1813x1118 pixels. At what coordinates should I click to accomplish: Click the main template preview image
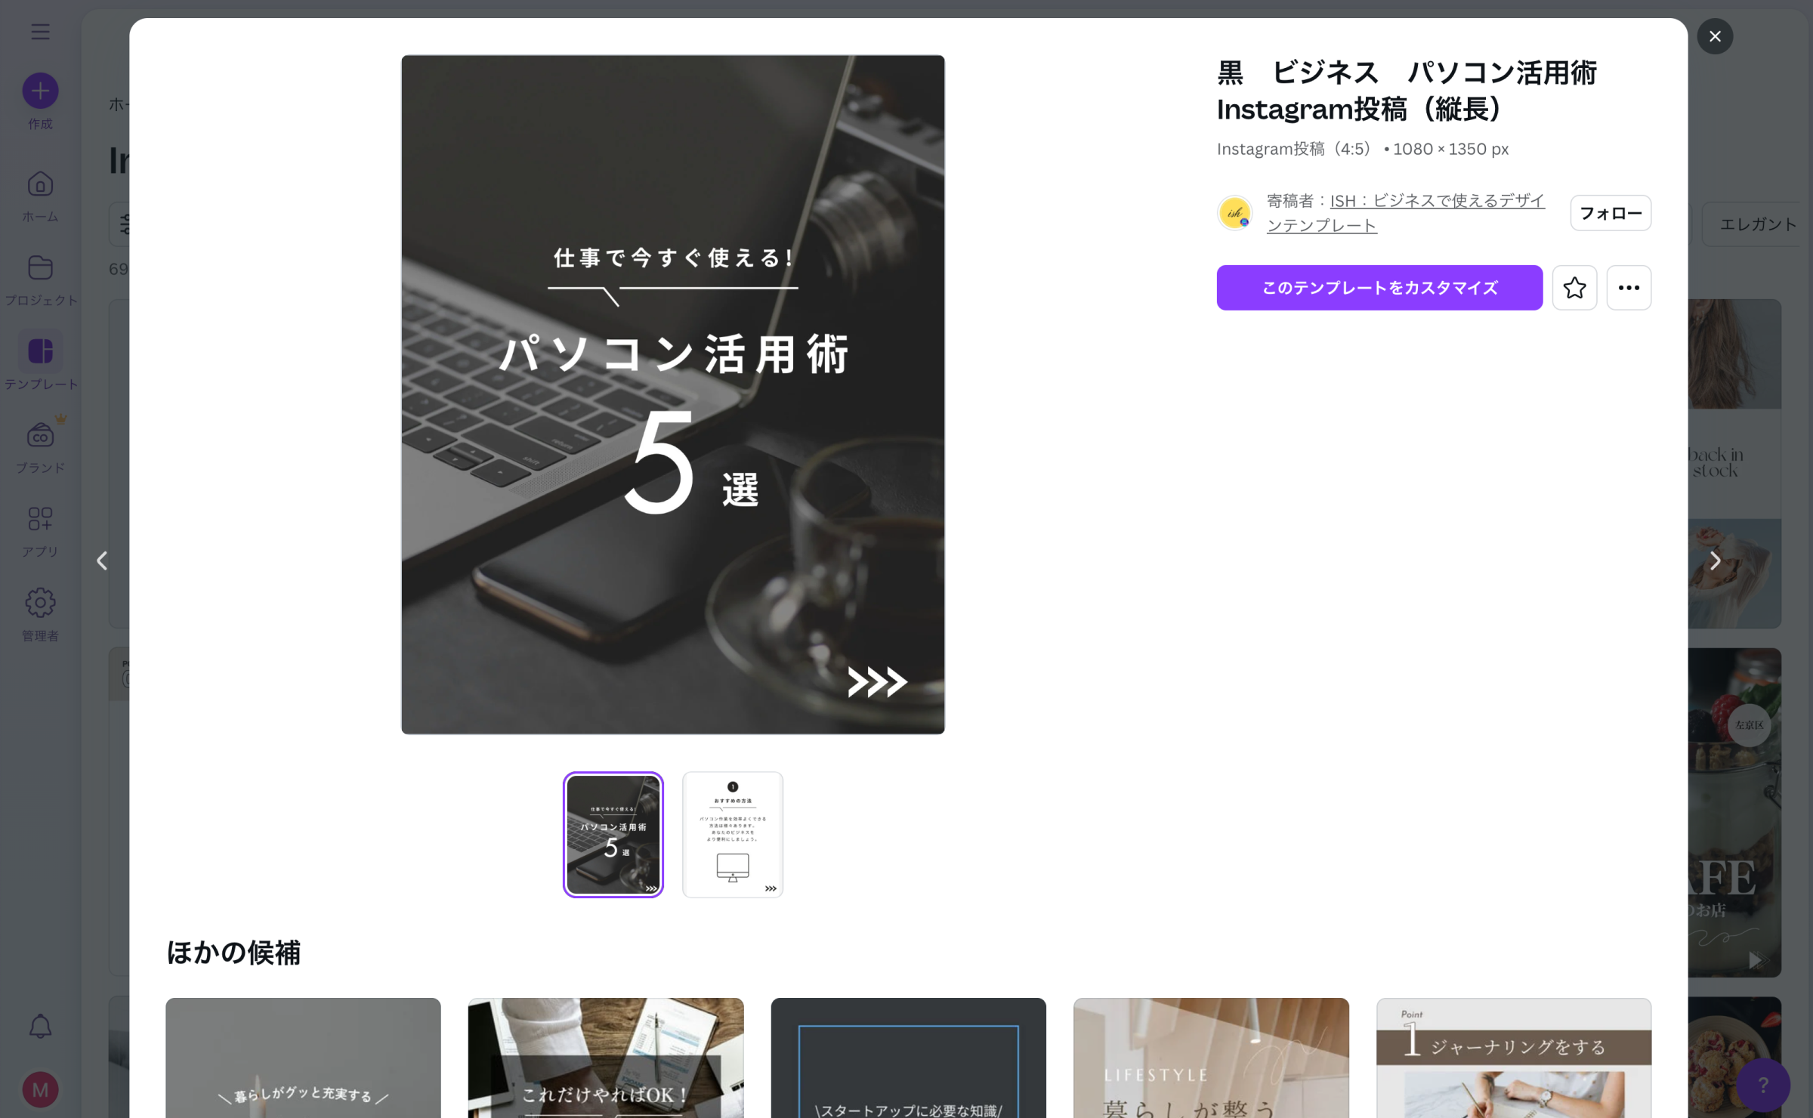[x=673, y=394]
